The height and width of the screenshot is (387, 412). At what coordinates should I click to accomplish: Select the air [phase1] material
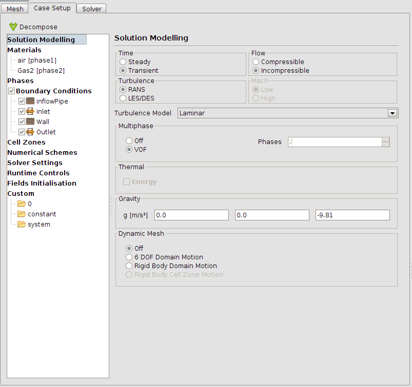click(37, 60)
